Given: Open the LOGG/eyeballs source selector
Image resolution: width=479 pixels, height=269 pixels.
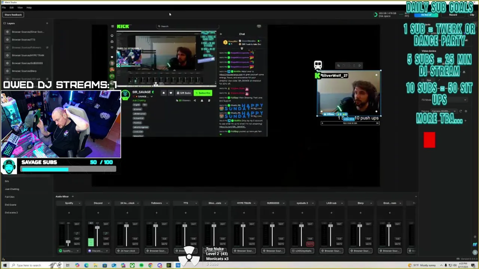Looking at the screenshot, I should (302, 251).
